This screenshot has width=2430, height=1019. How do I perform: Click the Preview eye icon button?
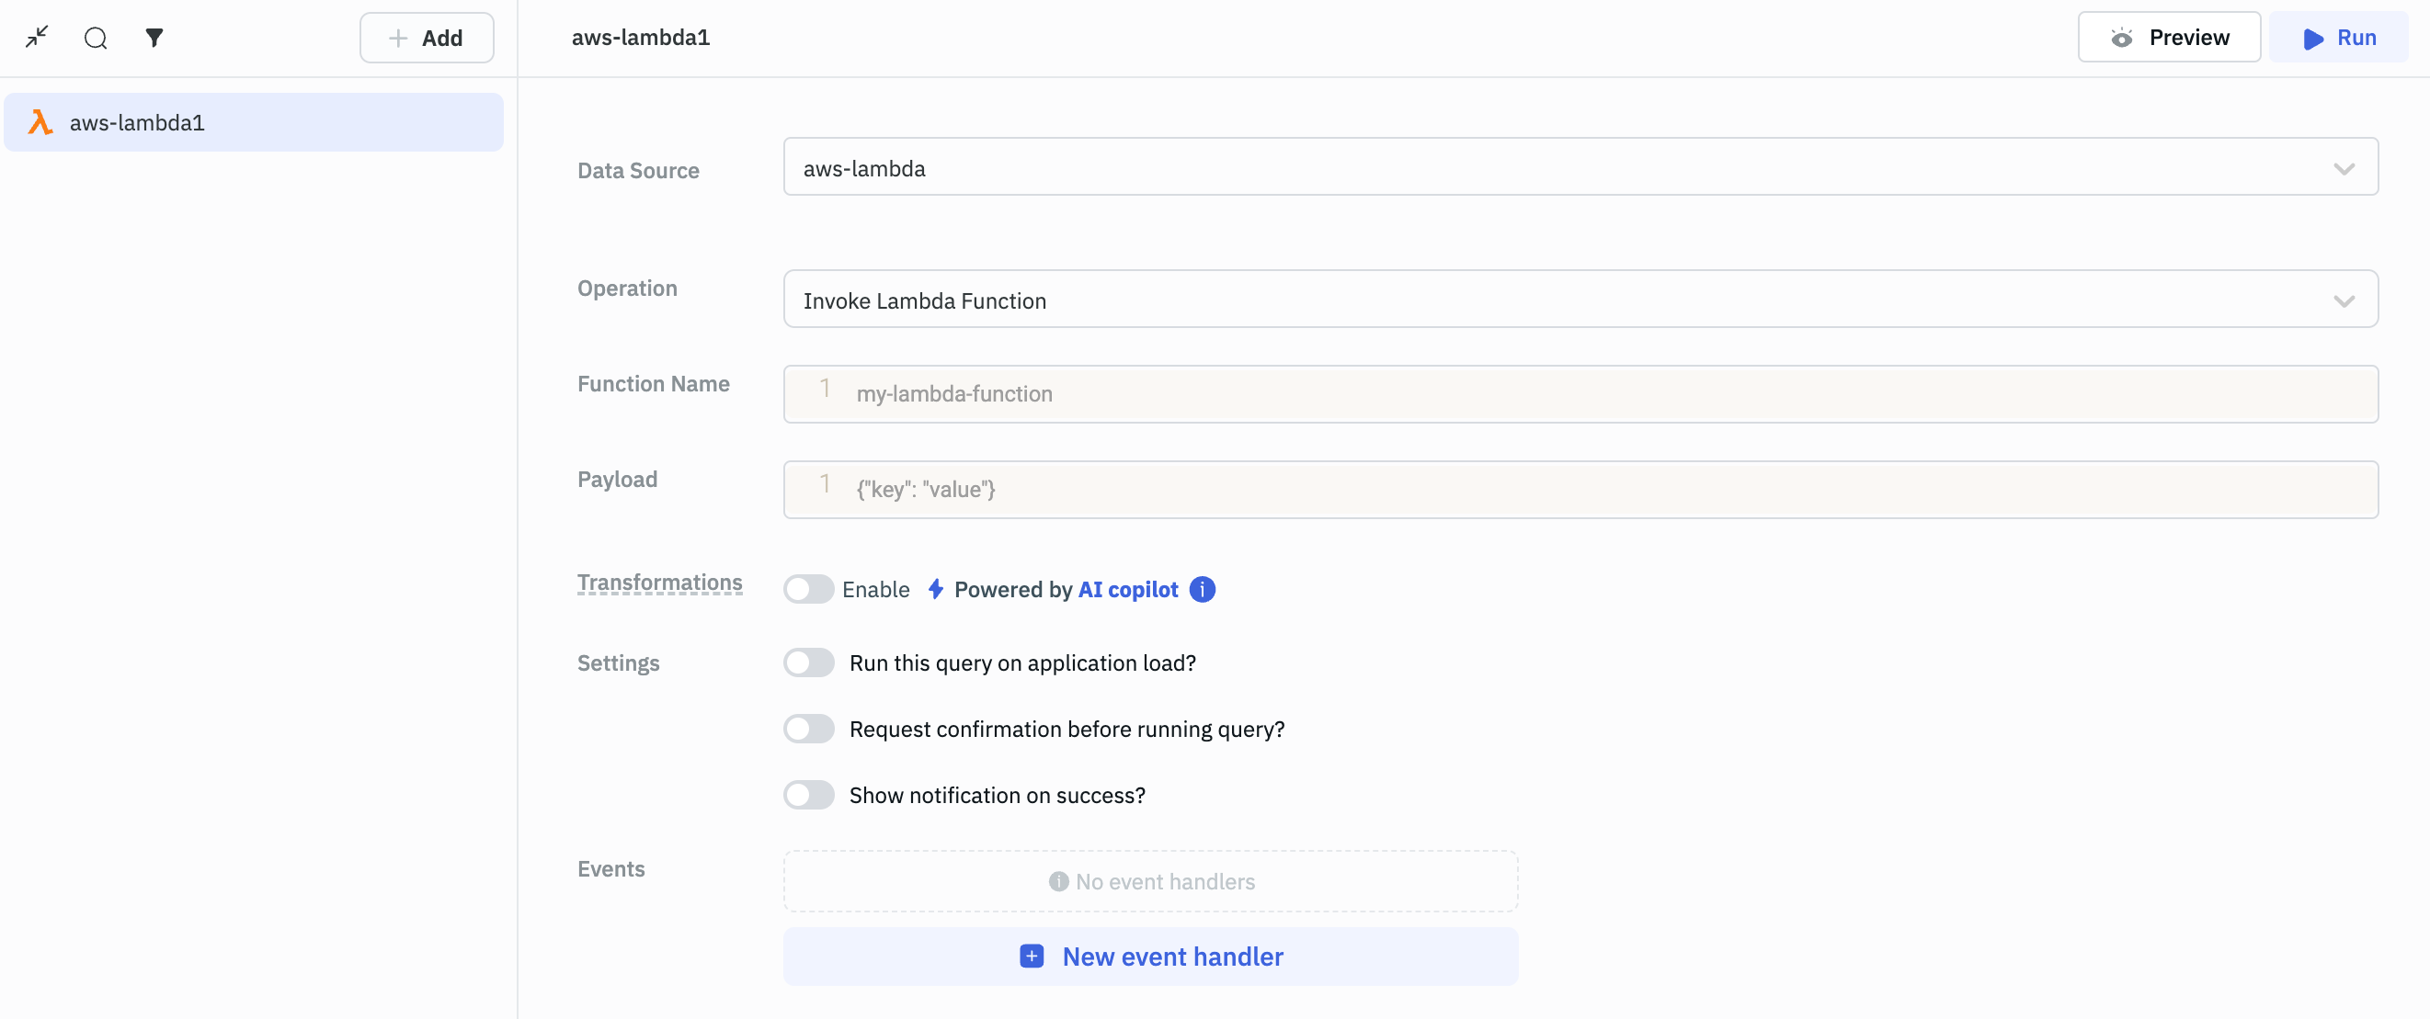pos(2123,37)
